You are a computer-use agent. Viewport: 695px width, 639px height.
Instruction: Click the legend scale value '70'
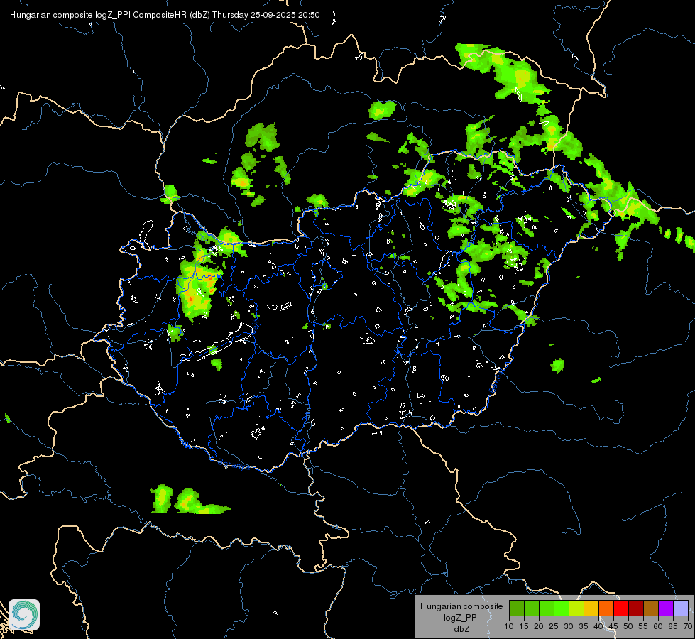688,626
